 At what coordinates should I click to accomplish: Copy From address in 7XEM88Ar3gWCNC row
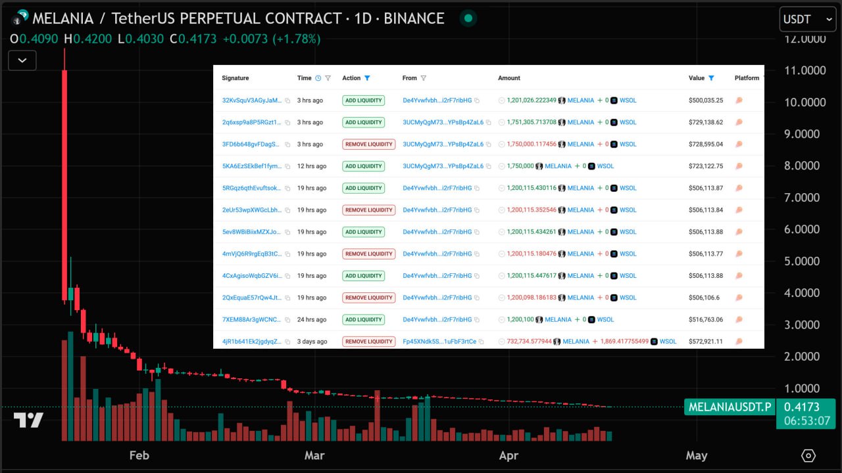477,319
